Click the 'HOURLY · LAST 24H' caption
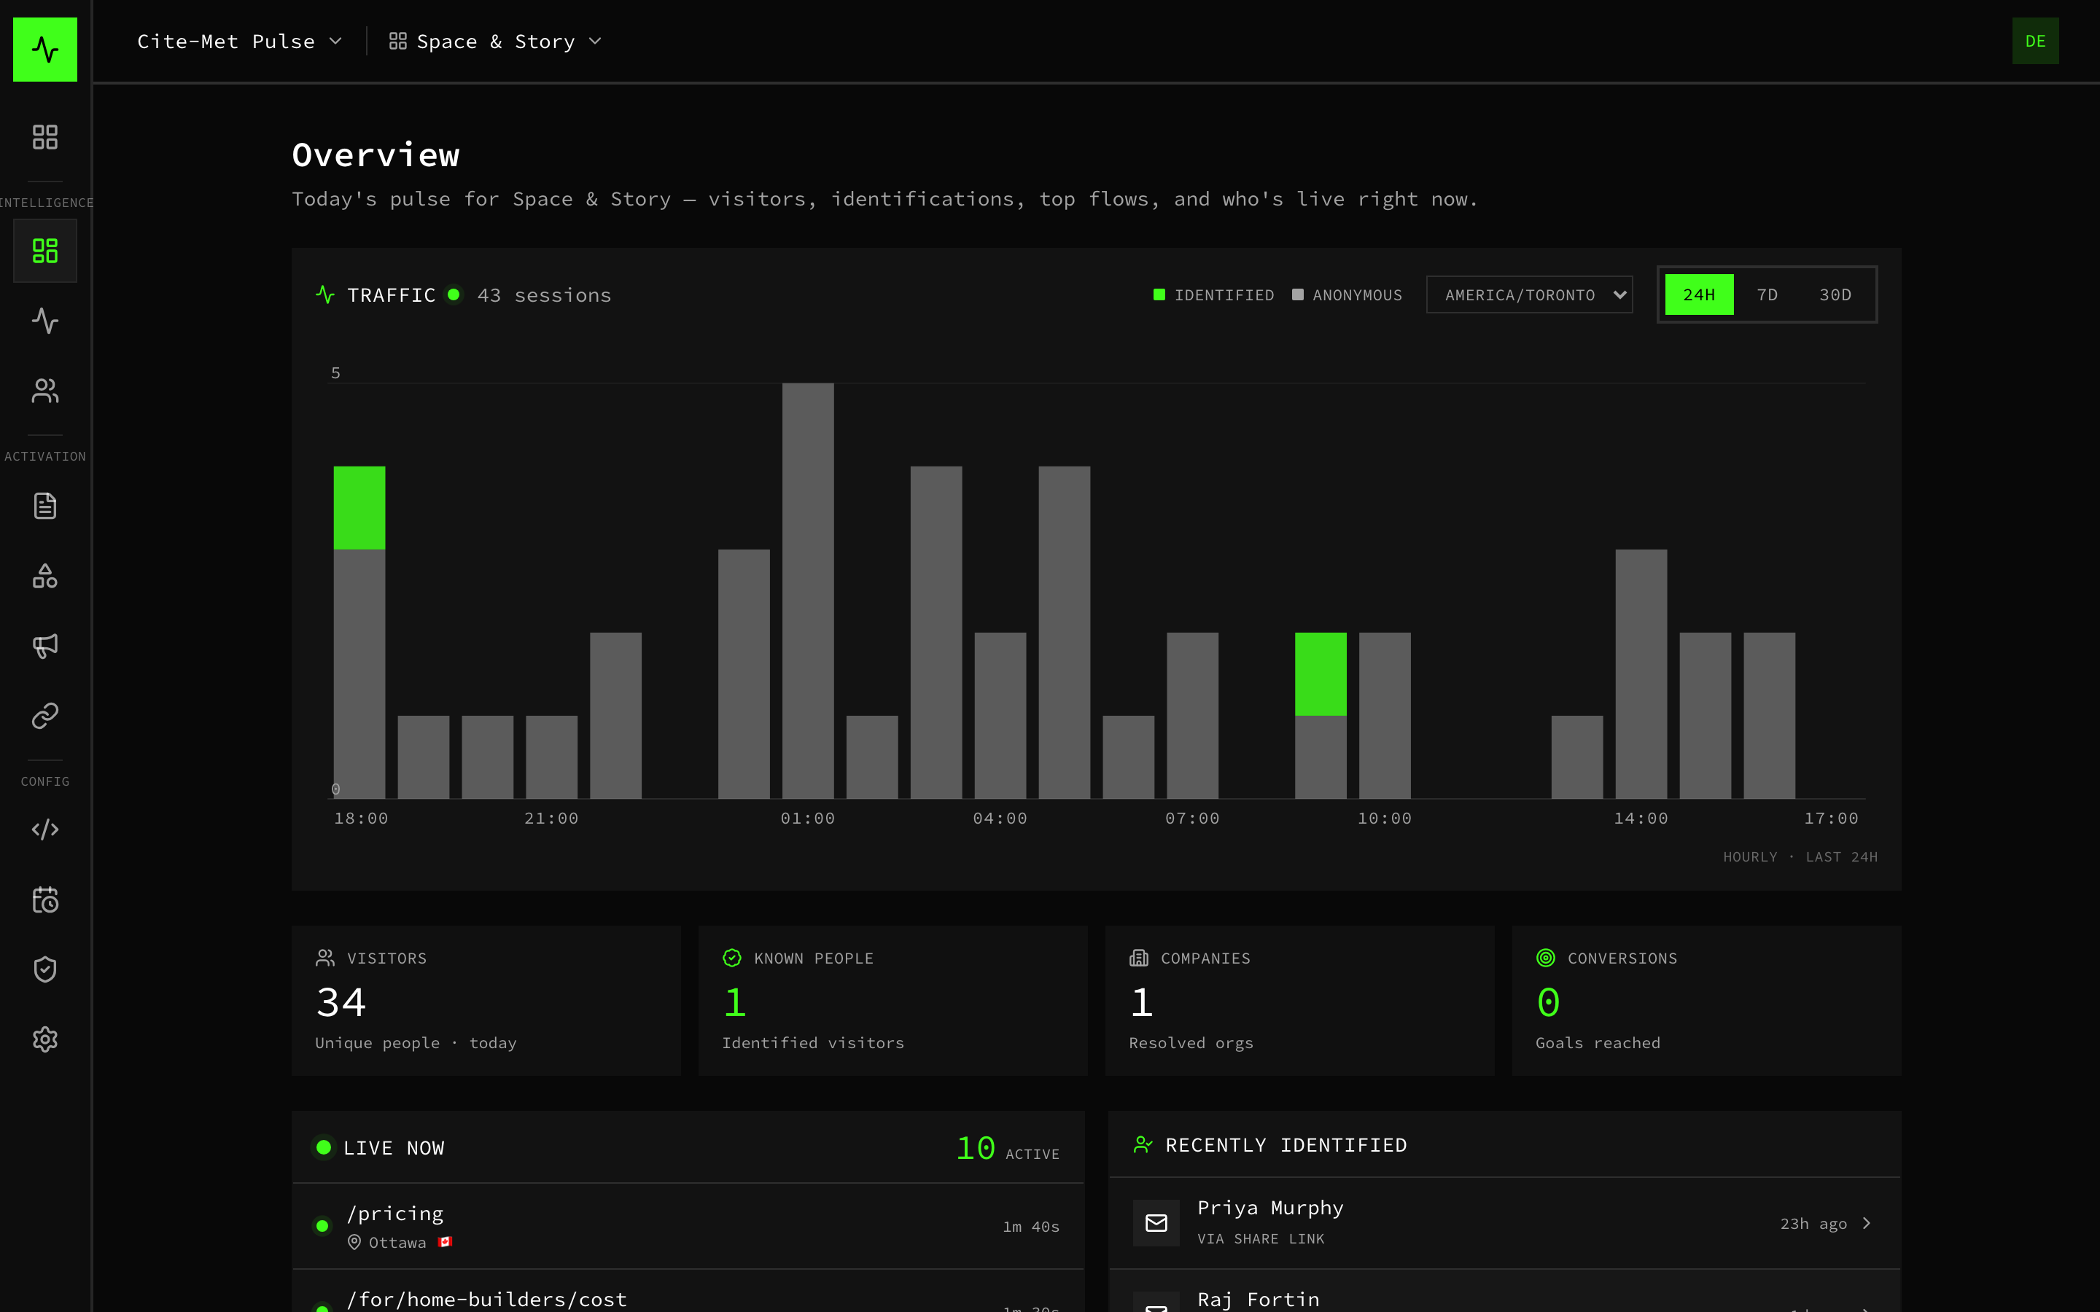 1800,856
